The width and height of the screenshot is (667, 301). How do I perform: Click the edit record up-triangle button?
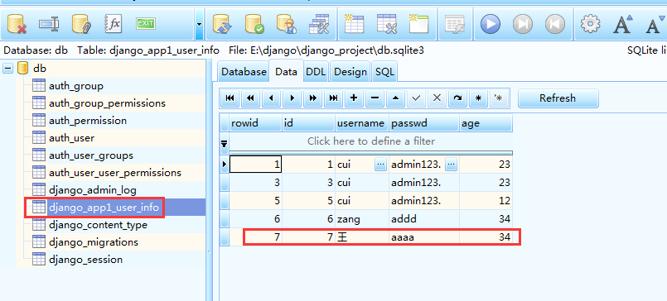[x=395, y=98]
